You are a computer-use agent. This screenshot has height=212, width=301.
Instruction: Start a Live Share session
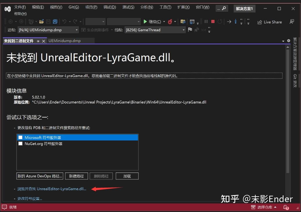269,22
